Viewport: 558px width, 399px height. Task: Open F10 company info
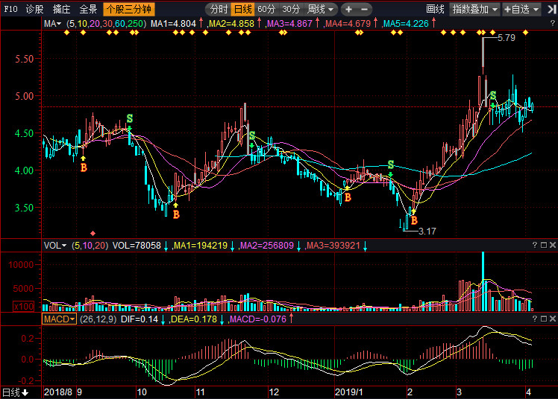point(10,9)
